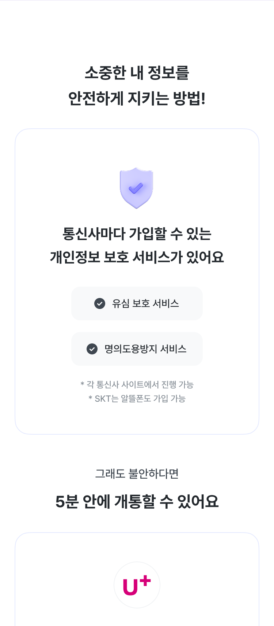Click check icon beside 유심 보호 서비스
Viewport: 274px width, 626px height.
coord(100,303)
